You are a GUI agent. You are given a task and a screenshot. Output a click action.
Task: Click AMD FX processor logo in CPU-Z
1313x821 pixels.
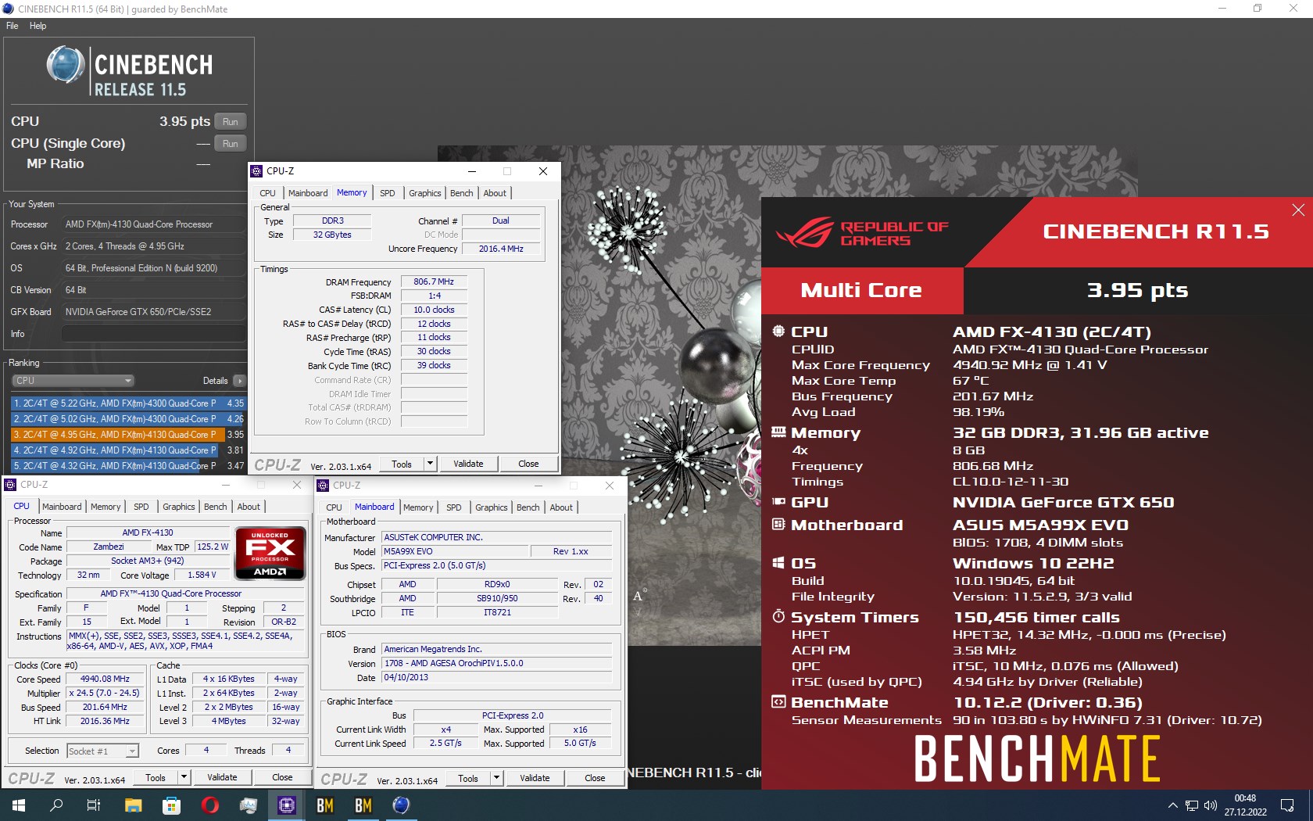coord(270,553)
